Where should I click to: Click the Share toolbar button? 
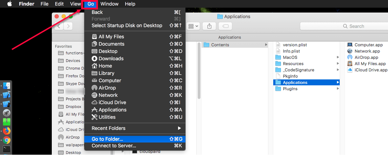[x=209, y=26]
